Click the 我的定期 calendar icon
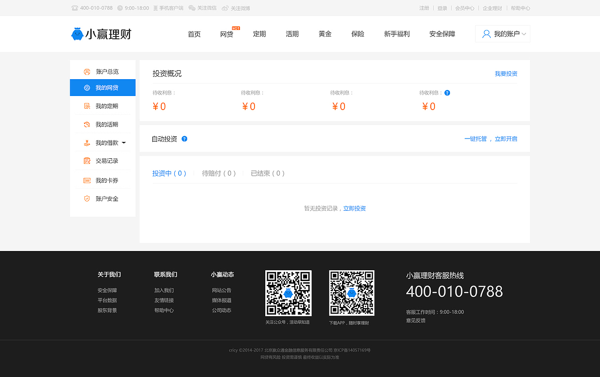Viewport: 600px width, 377px height. click(x=86, y=106)
